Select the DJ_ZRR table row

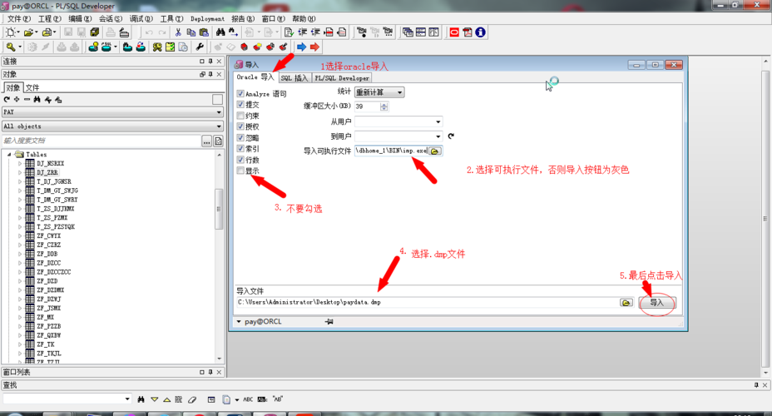[47, 172]
